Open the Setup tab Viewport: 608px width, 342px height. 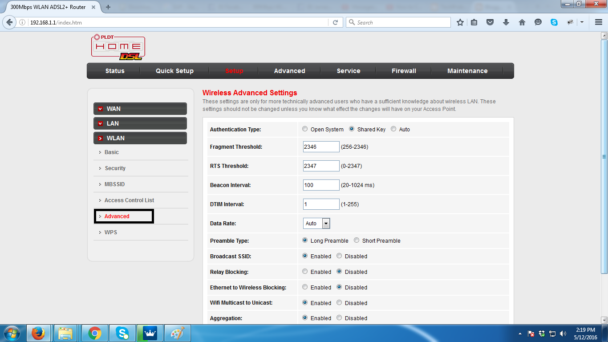pyautogui.click(x=234, y=71)
